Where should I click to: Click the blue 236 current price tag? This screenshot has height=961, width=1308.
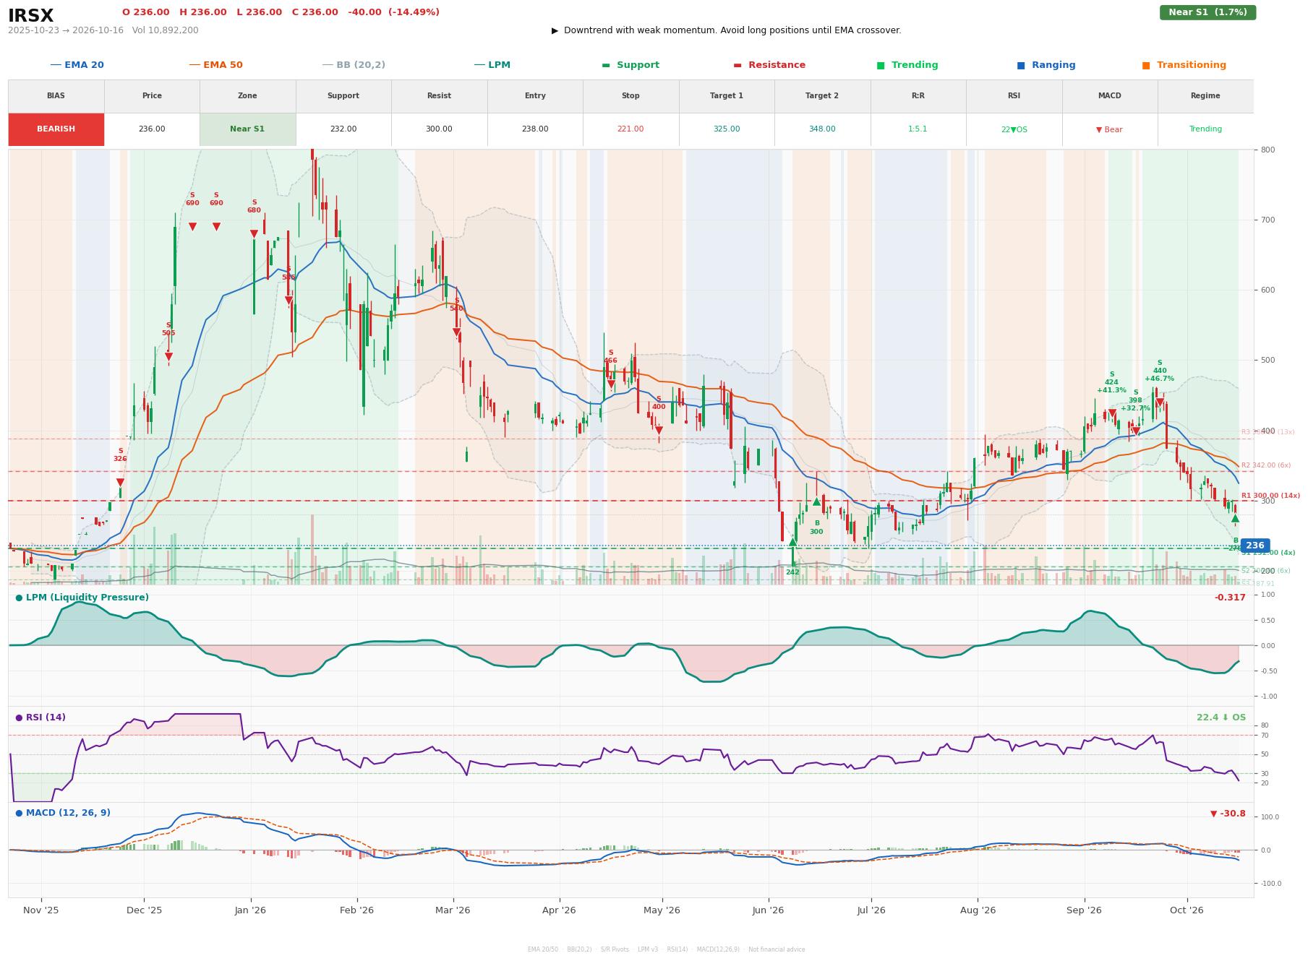click(x=1255, y=546)
